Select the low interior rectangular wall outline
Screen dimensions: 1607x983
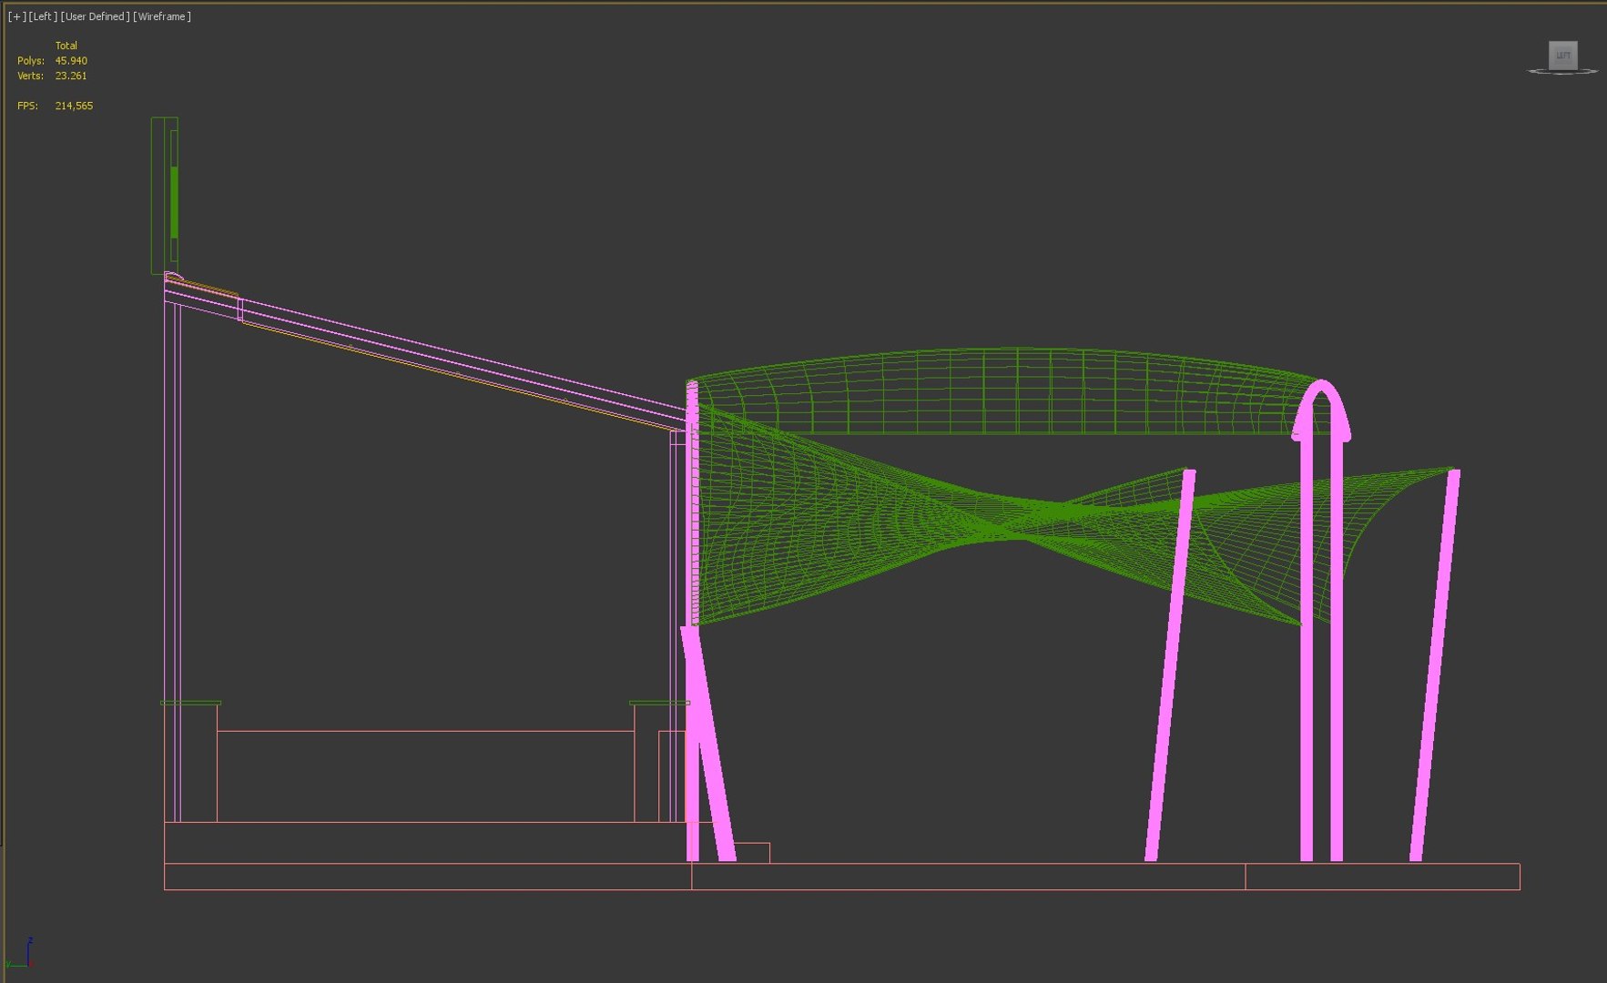click(x=425, y=775)
